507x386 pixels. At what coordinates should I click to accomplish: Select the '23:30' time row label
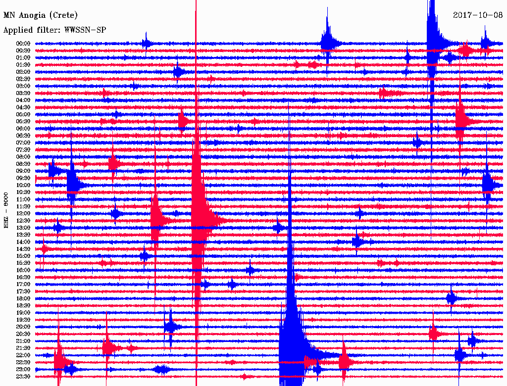point(23,376)
